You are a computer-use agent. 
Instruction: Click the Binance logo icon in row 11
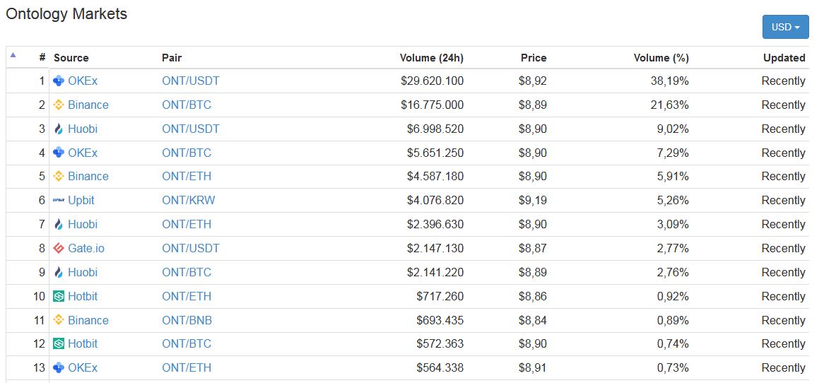tap(59, 321)
